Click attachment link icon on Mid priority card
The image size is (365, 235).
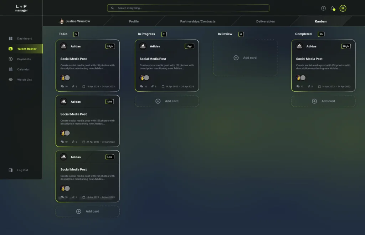tap(73, 142)
